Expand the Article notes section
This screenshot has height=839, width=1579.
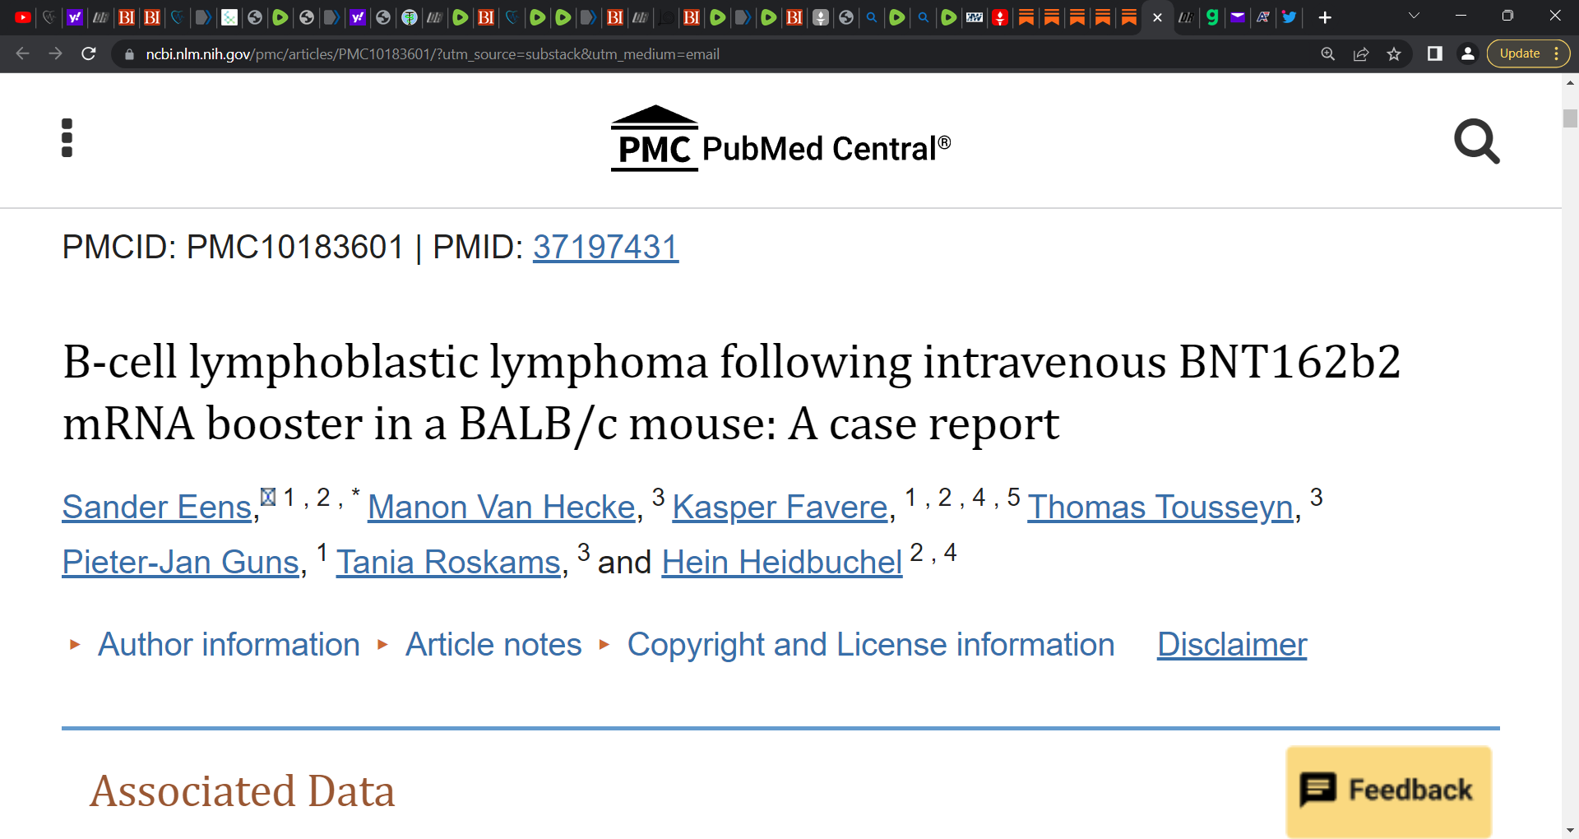[x=493, y=644]
